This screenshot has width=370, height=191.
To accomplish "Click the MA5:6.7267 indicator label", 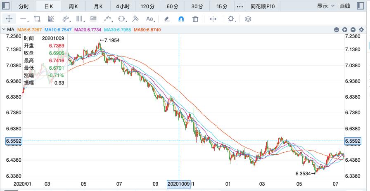I will click(x=29, y=30).
